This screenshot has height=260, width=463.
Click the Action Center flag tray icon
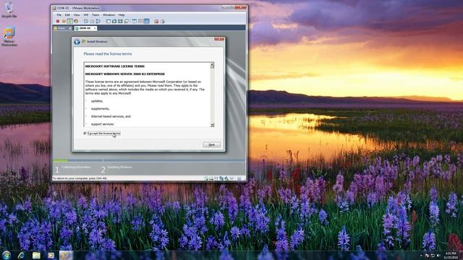tap(427, 255)
